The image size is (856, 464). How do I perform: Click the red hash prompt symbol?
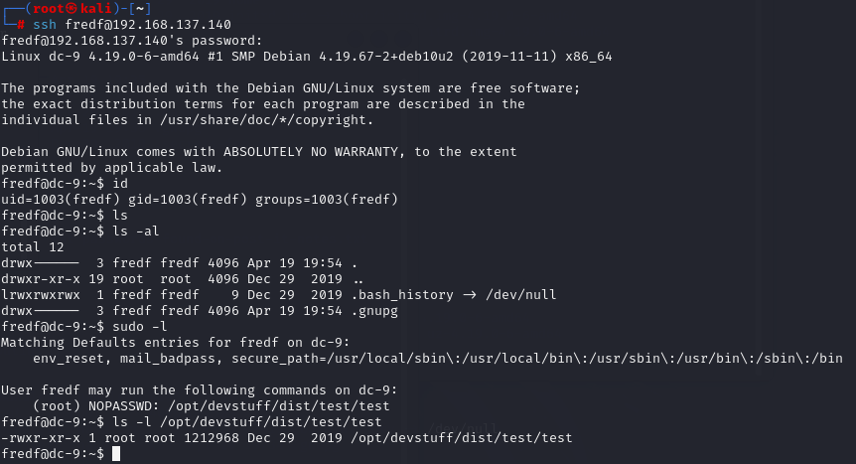point(21,24)
